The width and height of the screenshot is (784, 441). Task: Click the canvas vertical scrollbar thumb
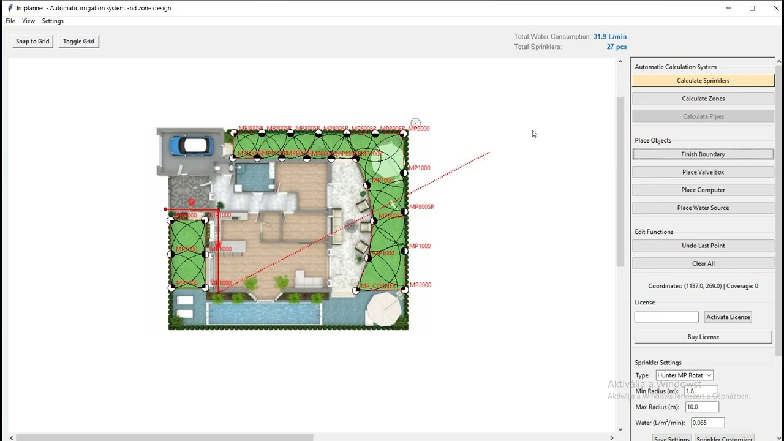point(620,181)
